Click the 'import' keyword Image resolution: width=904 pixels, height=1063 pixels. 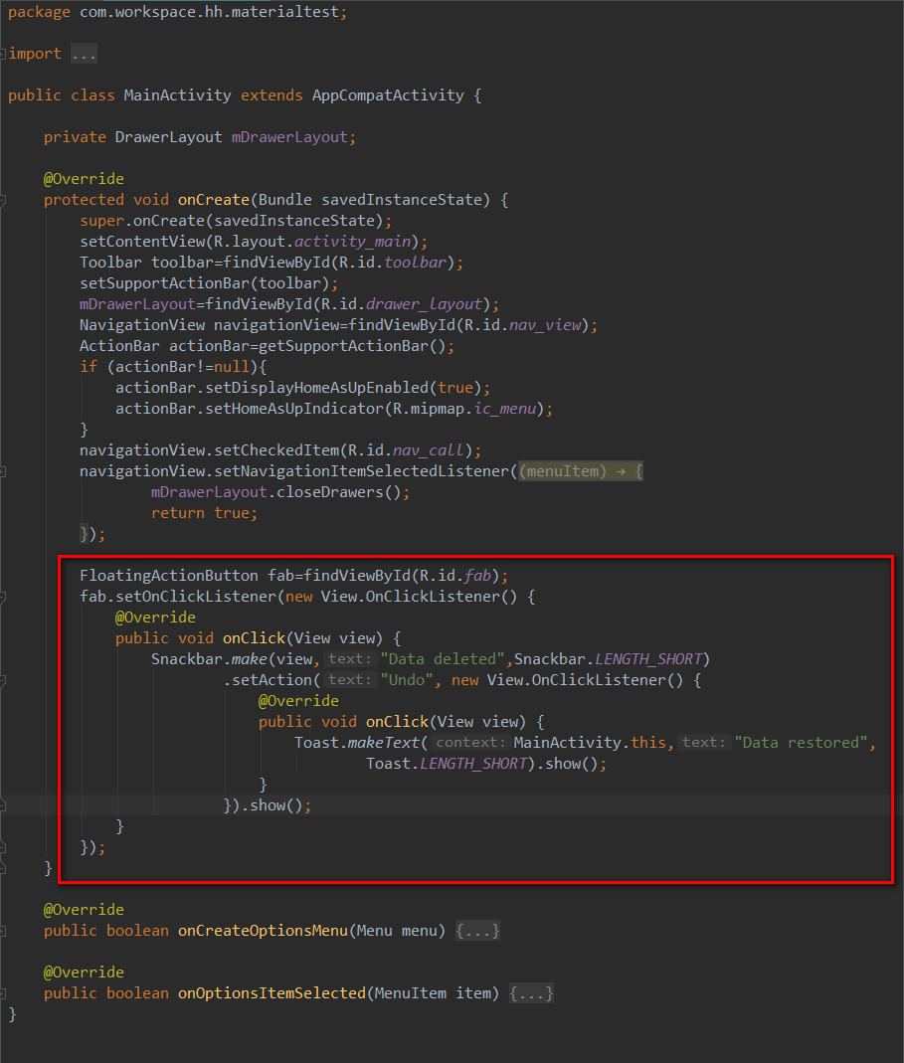tap(35, 54)
